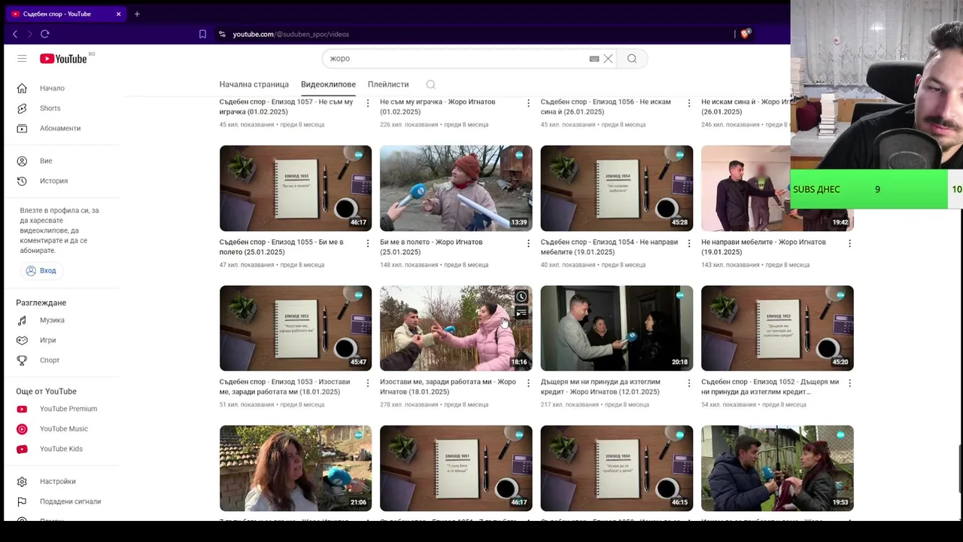Open История in sidebar
Image resolution: width=963 pixels, height=542 pixels.
53,181
